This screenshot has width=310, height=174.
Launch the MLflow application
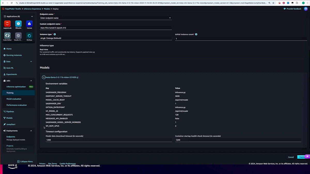[x=29, y=36]
